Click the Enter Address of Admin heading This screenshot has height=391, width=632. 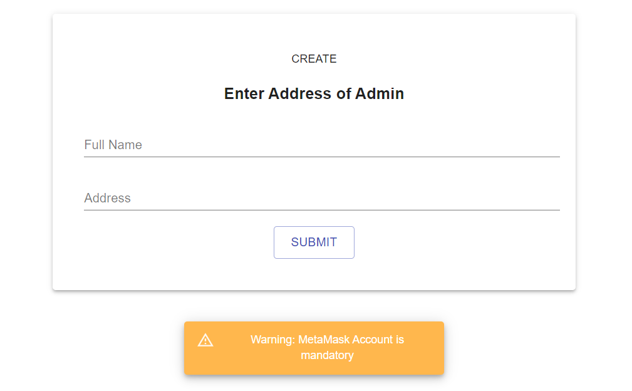tap(314, 93)
